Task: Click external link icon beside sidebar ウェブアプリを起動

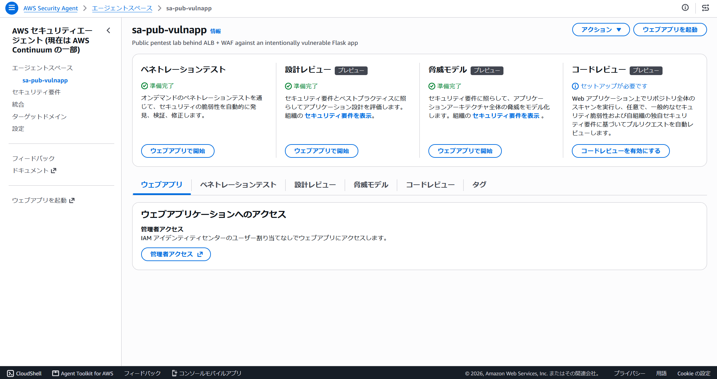Action: [x=72, y=200]
